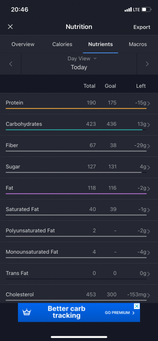This screenshot has width=158, height=341.
Task: Click the purple Fat progress bar
Action: point(76,194)
